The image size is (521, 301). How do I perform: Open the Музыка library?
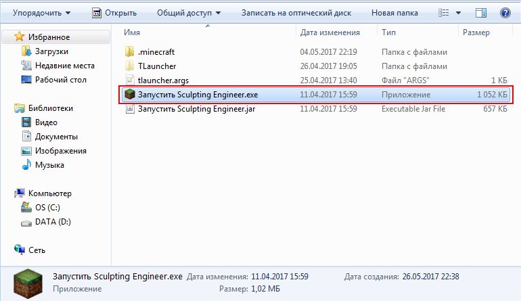click(49, 165)
